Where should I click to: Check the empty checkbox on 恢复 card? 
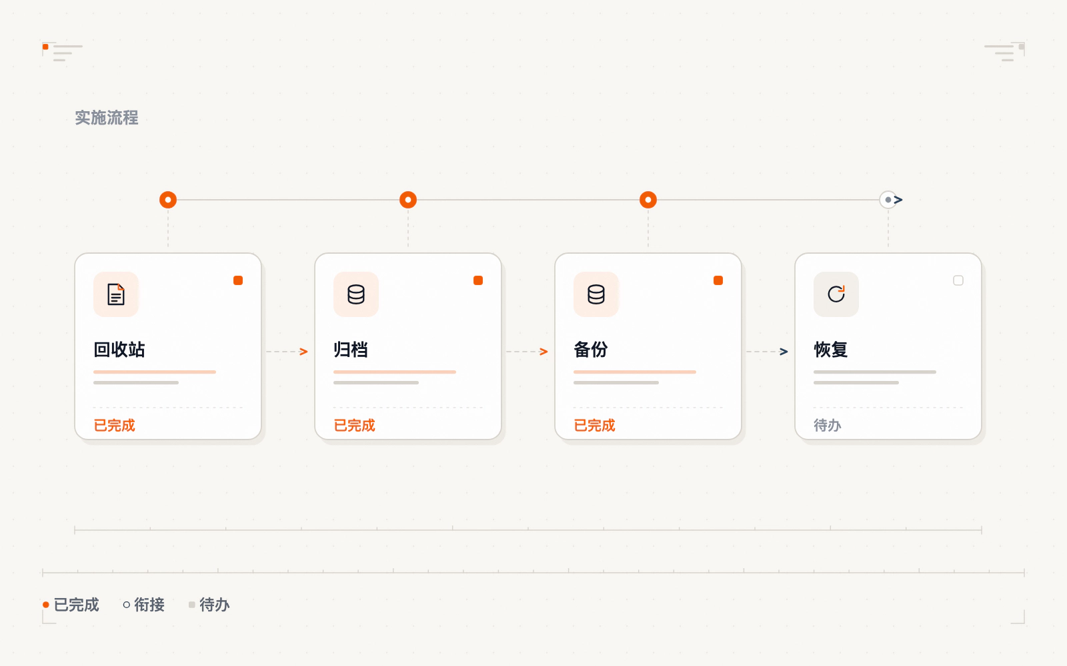[958, 280]
